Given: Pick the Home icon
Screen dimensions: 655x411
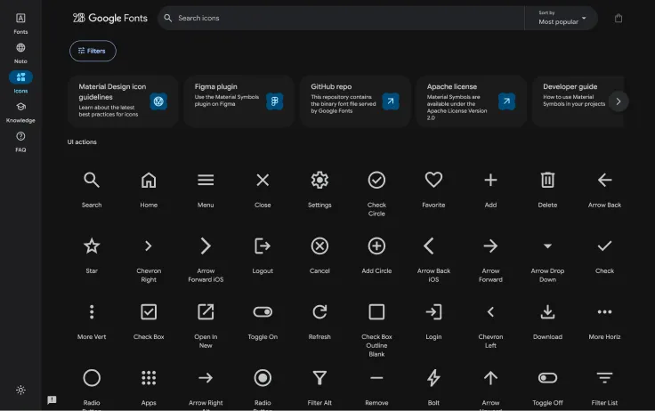Looking at the screenshot, I should (149, 180).
